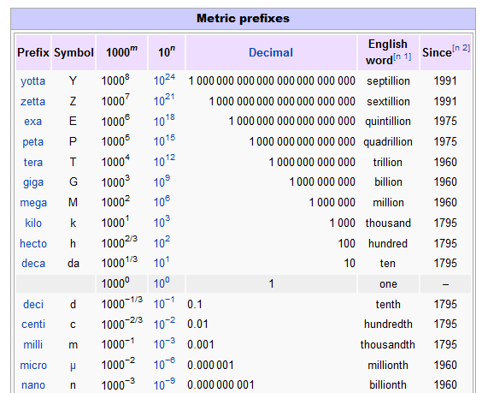Click the Prefix column header
This screenshot has height=393, width=482.
point(33,52)
